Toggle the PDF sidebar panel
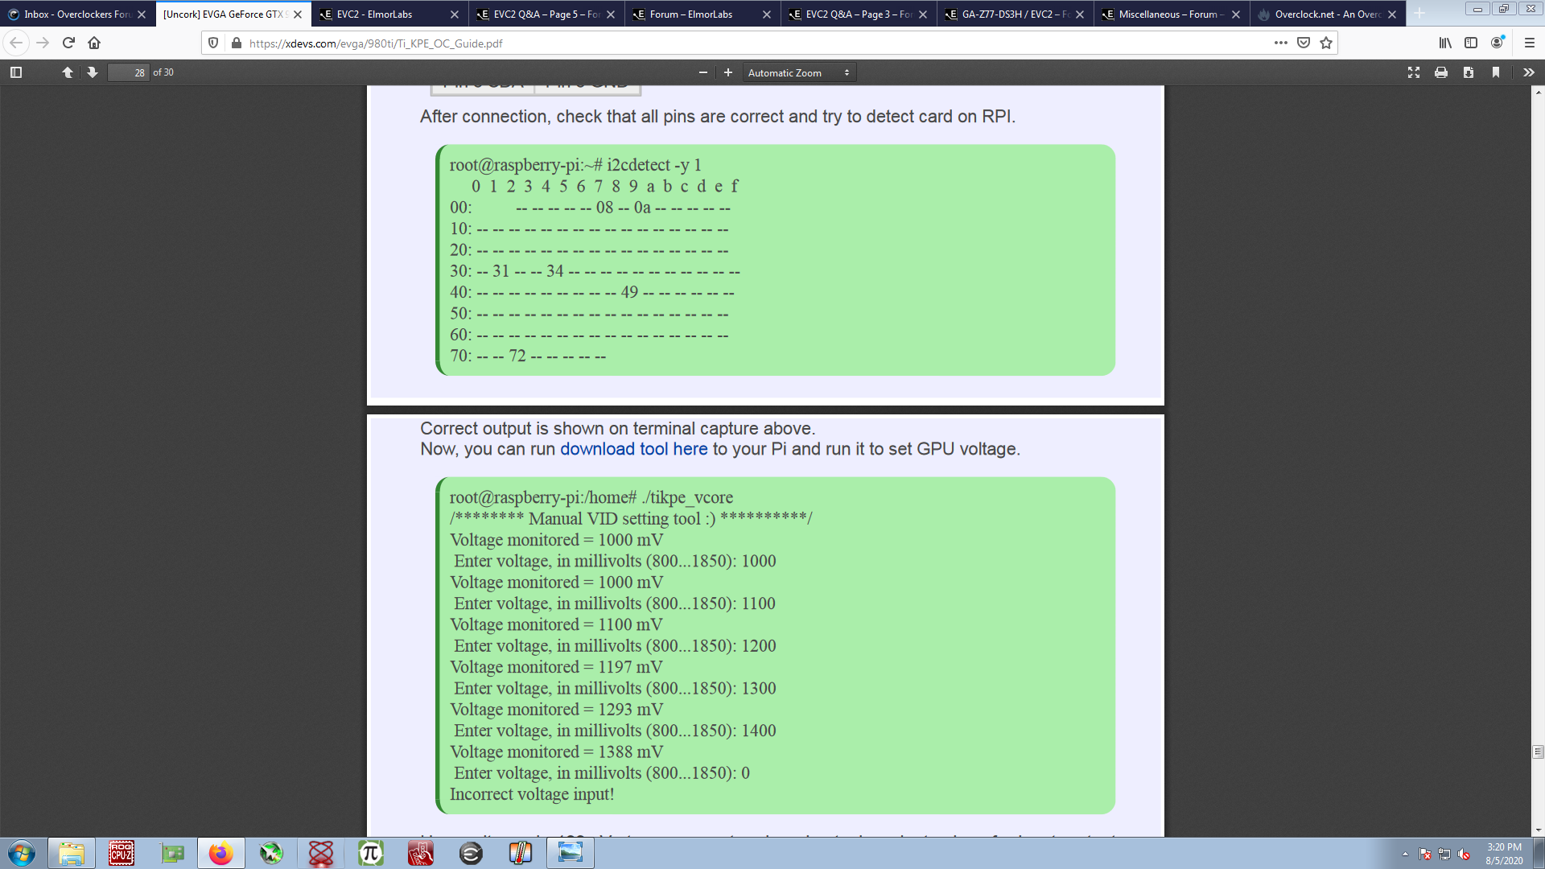Screen dimensions: 1545x869 tap(15, 72)
